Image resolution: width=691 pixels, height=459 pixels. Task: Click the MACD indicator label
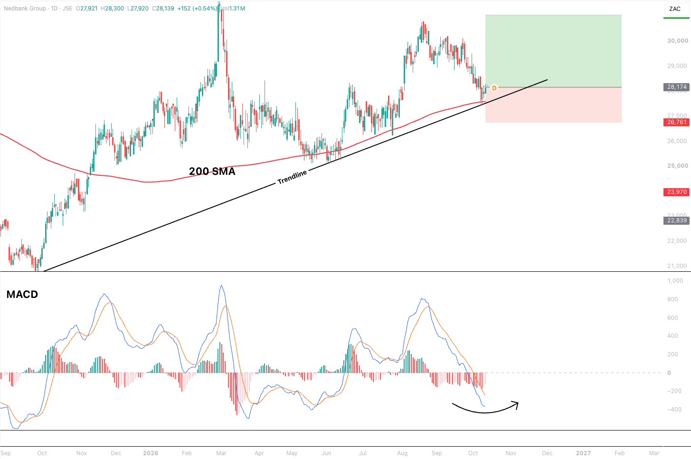(22, 295)
